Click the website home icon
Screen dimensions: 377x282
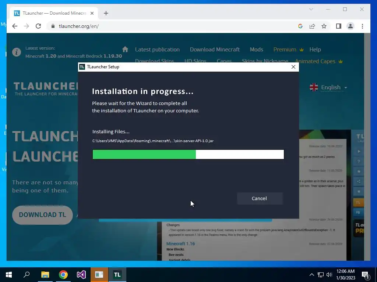tap(125, 50)
